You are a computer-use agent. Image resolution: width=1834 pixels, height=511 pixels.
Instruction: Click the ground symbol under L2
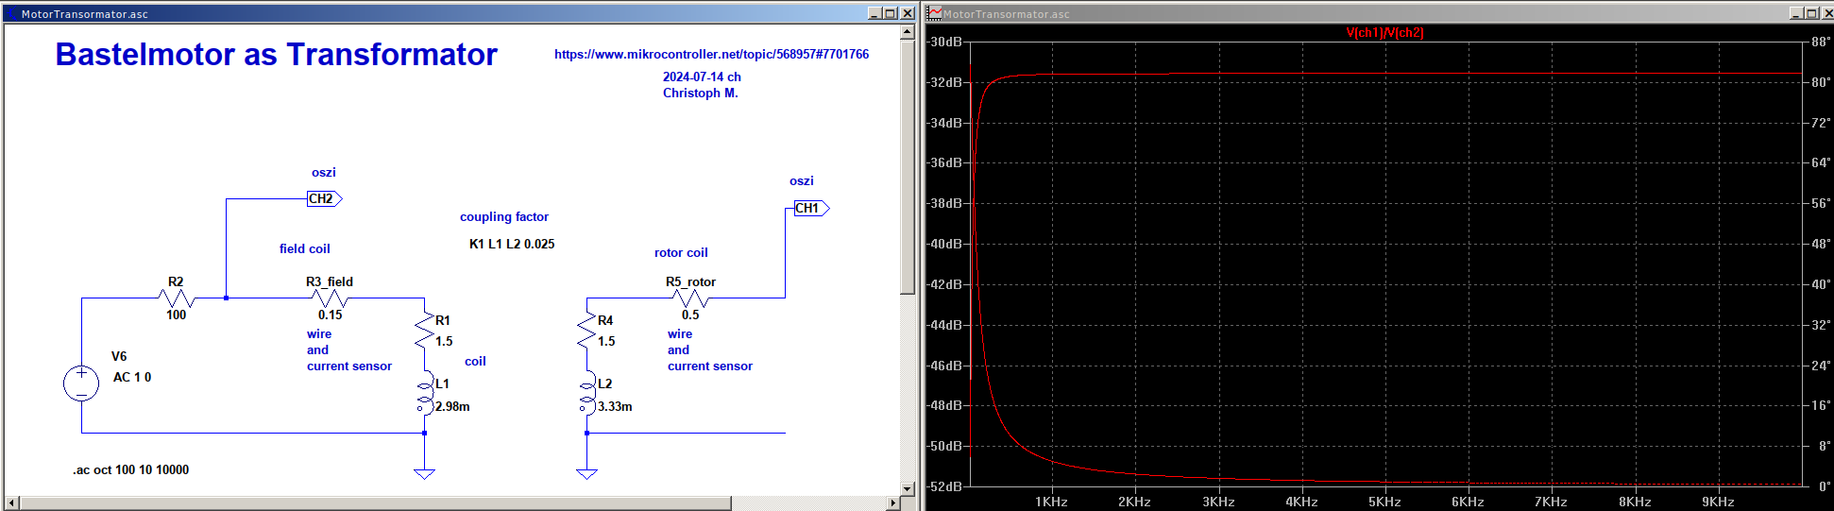point(587,472)
